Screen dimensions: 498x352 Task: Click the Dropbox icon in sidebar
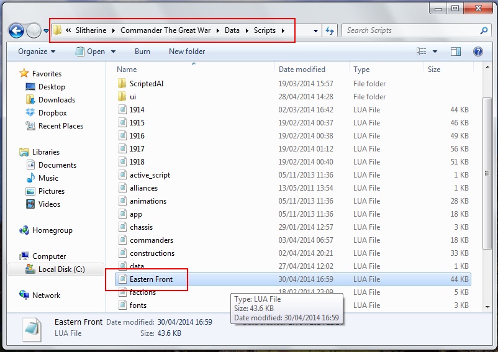coord(30,113)
